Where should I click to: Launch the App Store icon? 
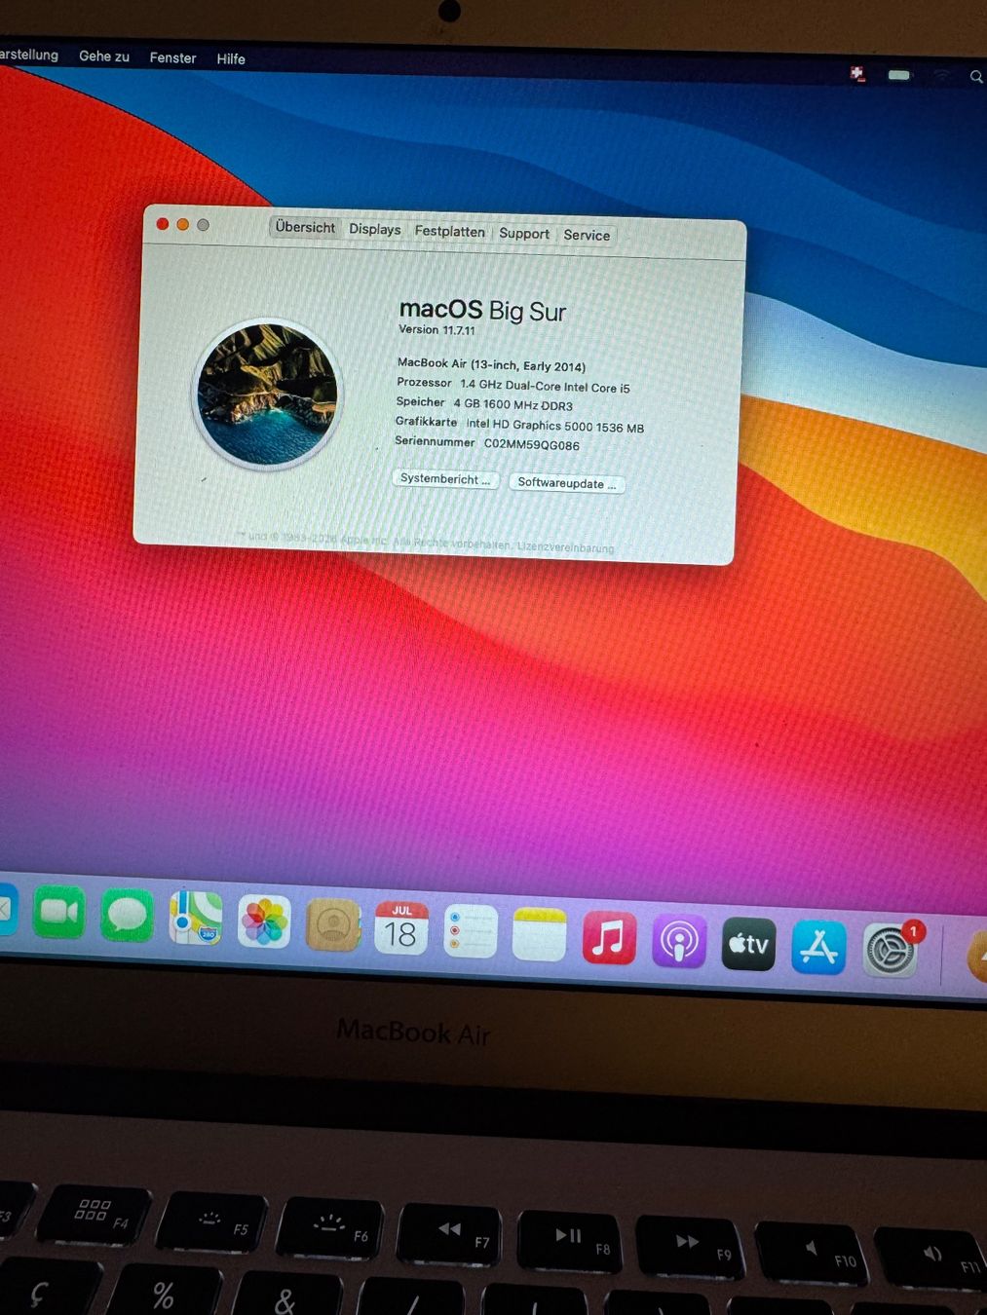[x=818, y=948]
